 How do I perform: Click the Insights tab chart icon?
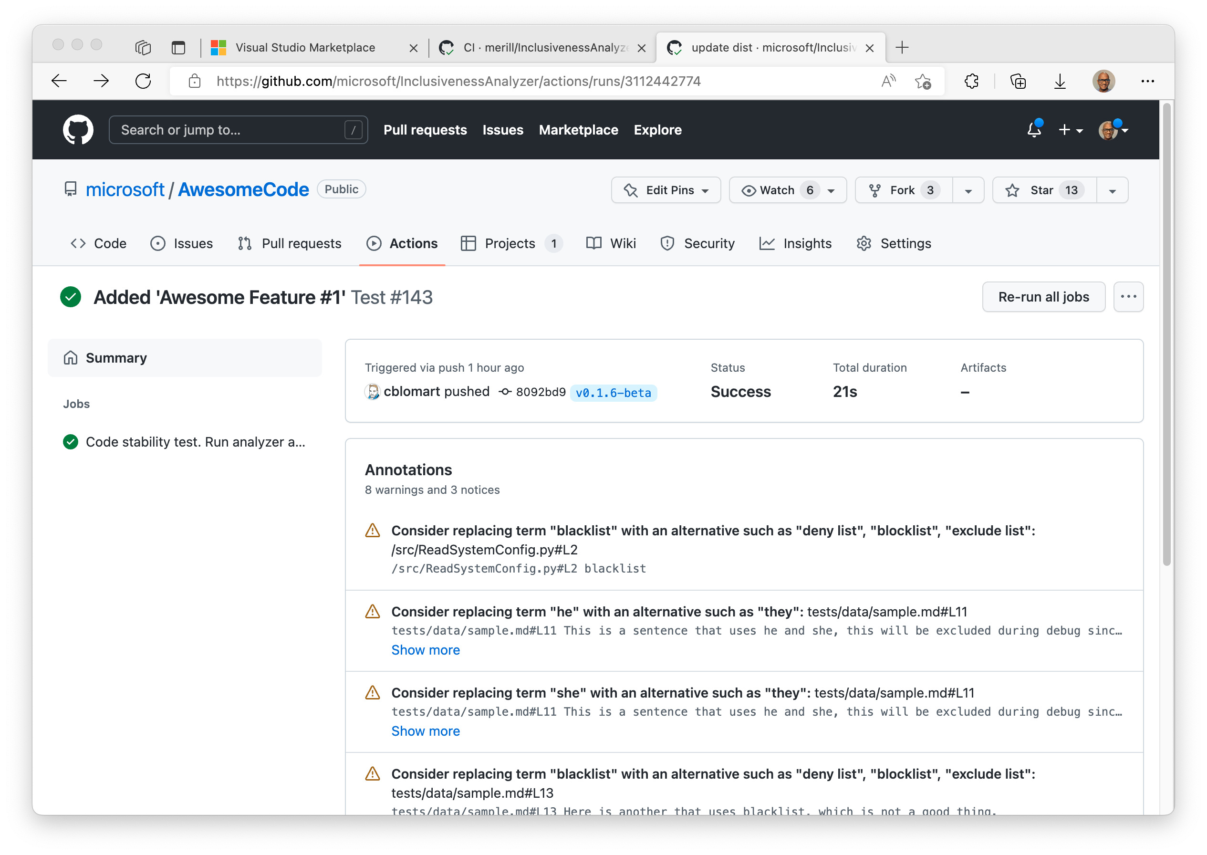click(x=769, y=243)
